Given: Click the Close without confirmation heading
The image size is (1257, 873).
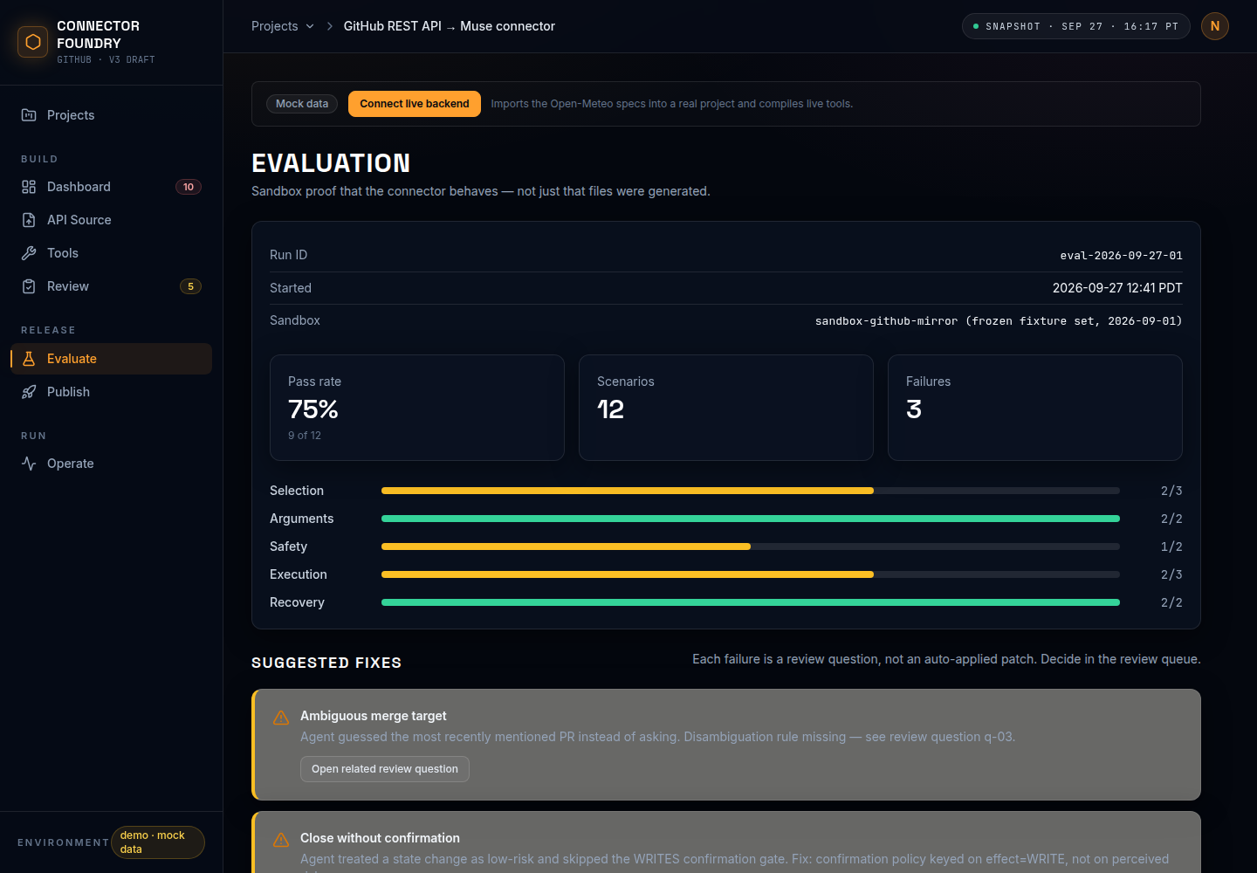Looking at the screenshot, I should click(x=380, y=838).
